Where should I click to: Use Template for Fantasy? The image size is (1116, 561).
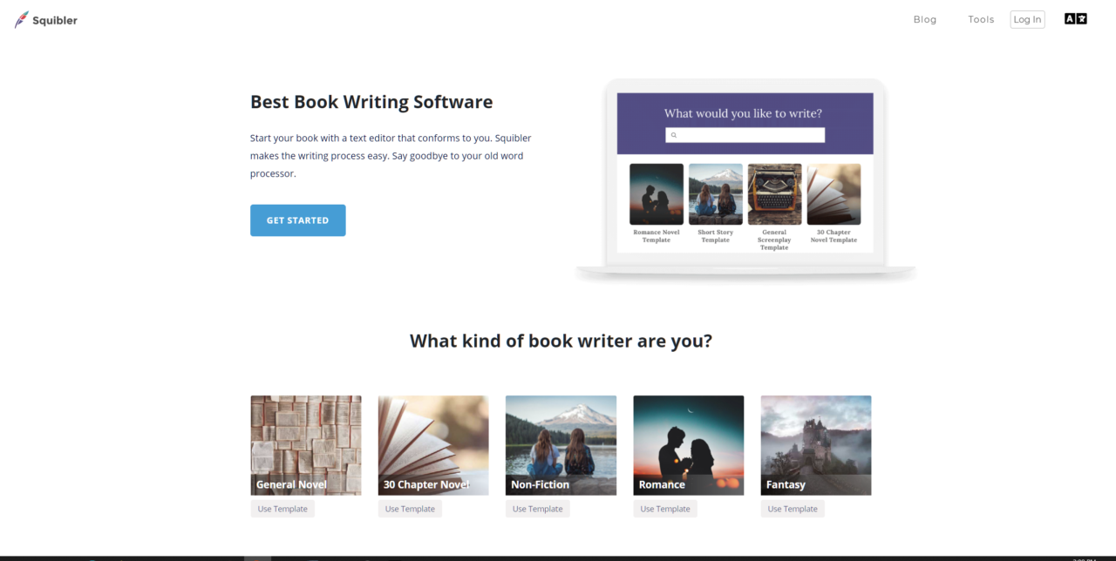[793, 508]
